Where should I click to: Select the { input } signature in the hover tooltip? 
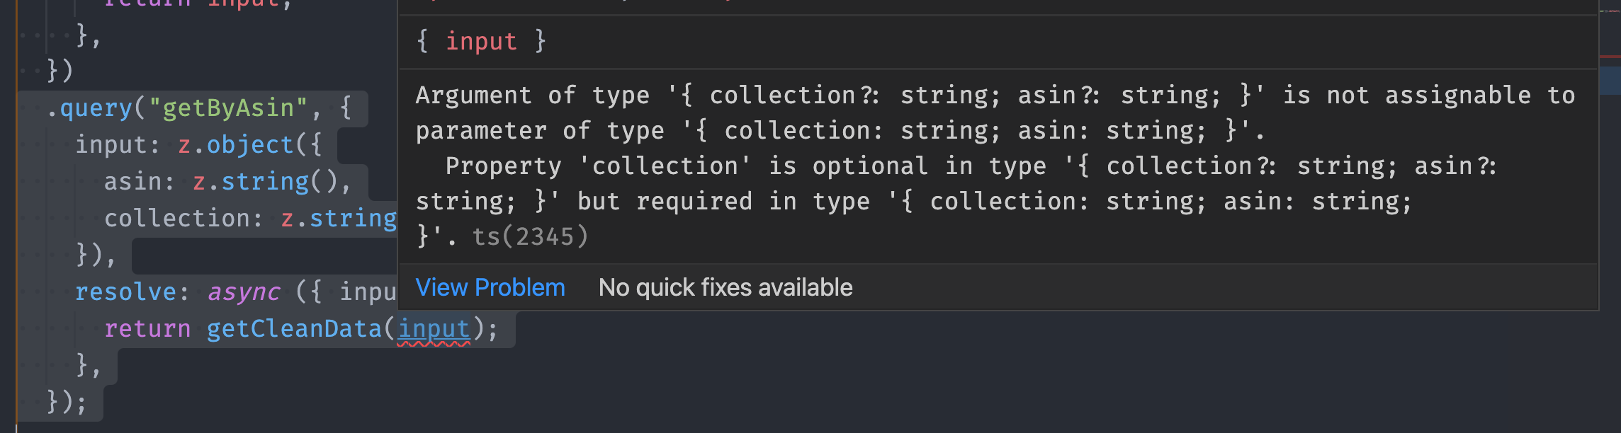[x=481, y=40]
